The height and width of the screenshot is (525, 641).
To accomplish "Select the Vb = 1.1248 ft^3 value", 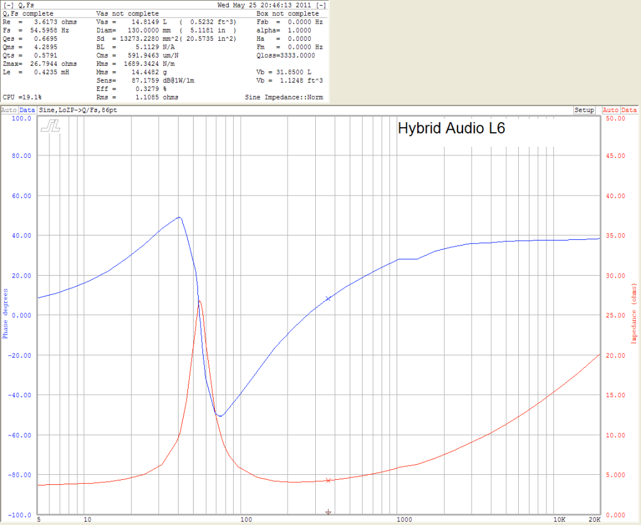I will click(290, 81).
